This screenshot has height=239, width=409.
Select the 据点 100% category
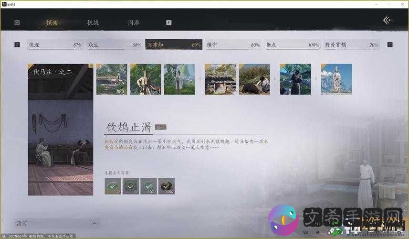[x=292, y=44]
